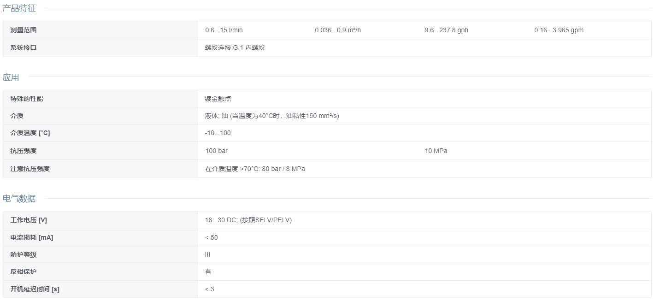Select the 100 bar value

[x=217, y=151]
